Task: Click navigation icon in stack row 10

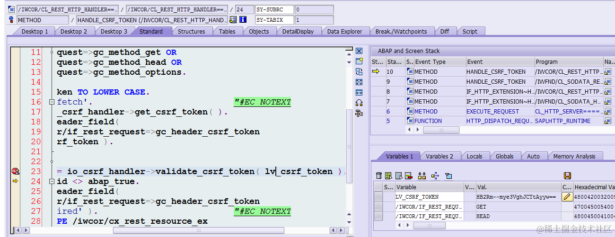Action: [608, 71]
